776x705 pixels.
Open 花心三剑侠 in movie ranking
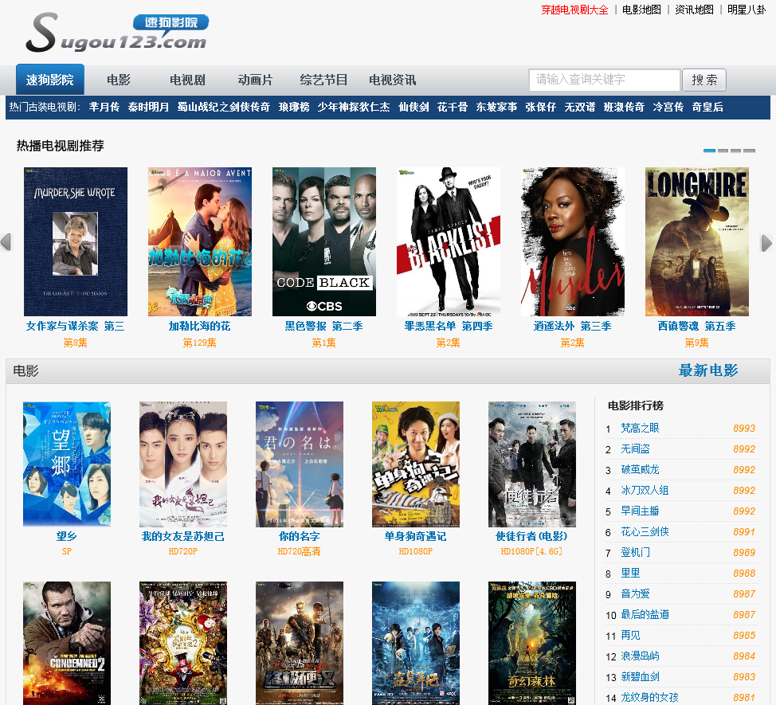click(x=645, y=532)
